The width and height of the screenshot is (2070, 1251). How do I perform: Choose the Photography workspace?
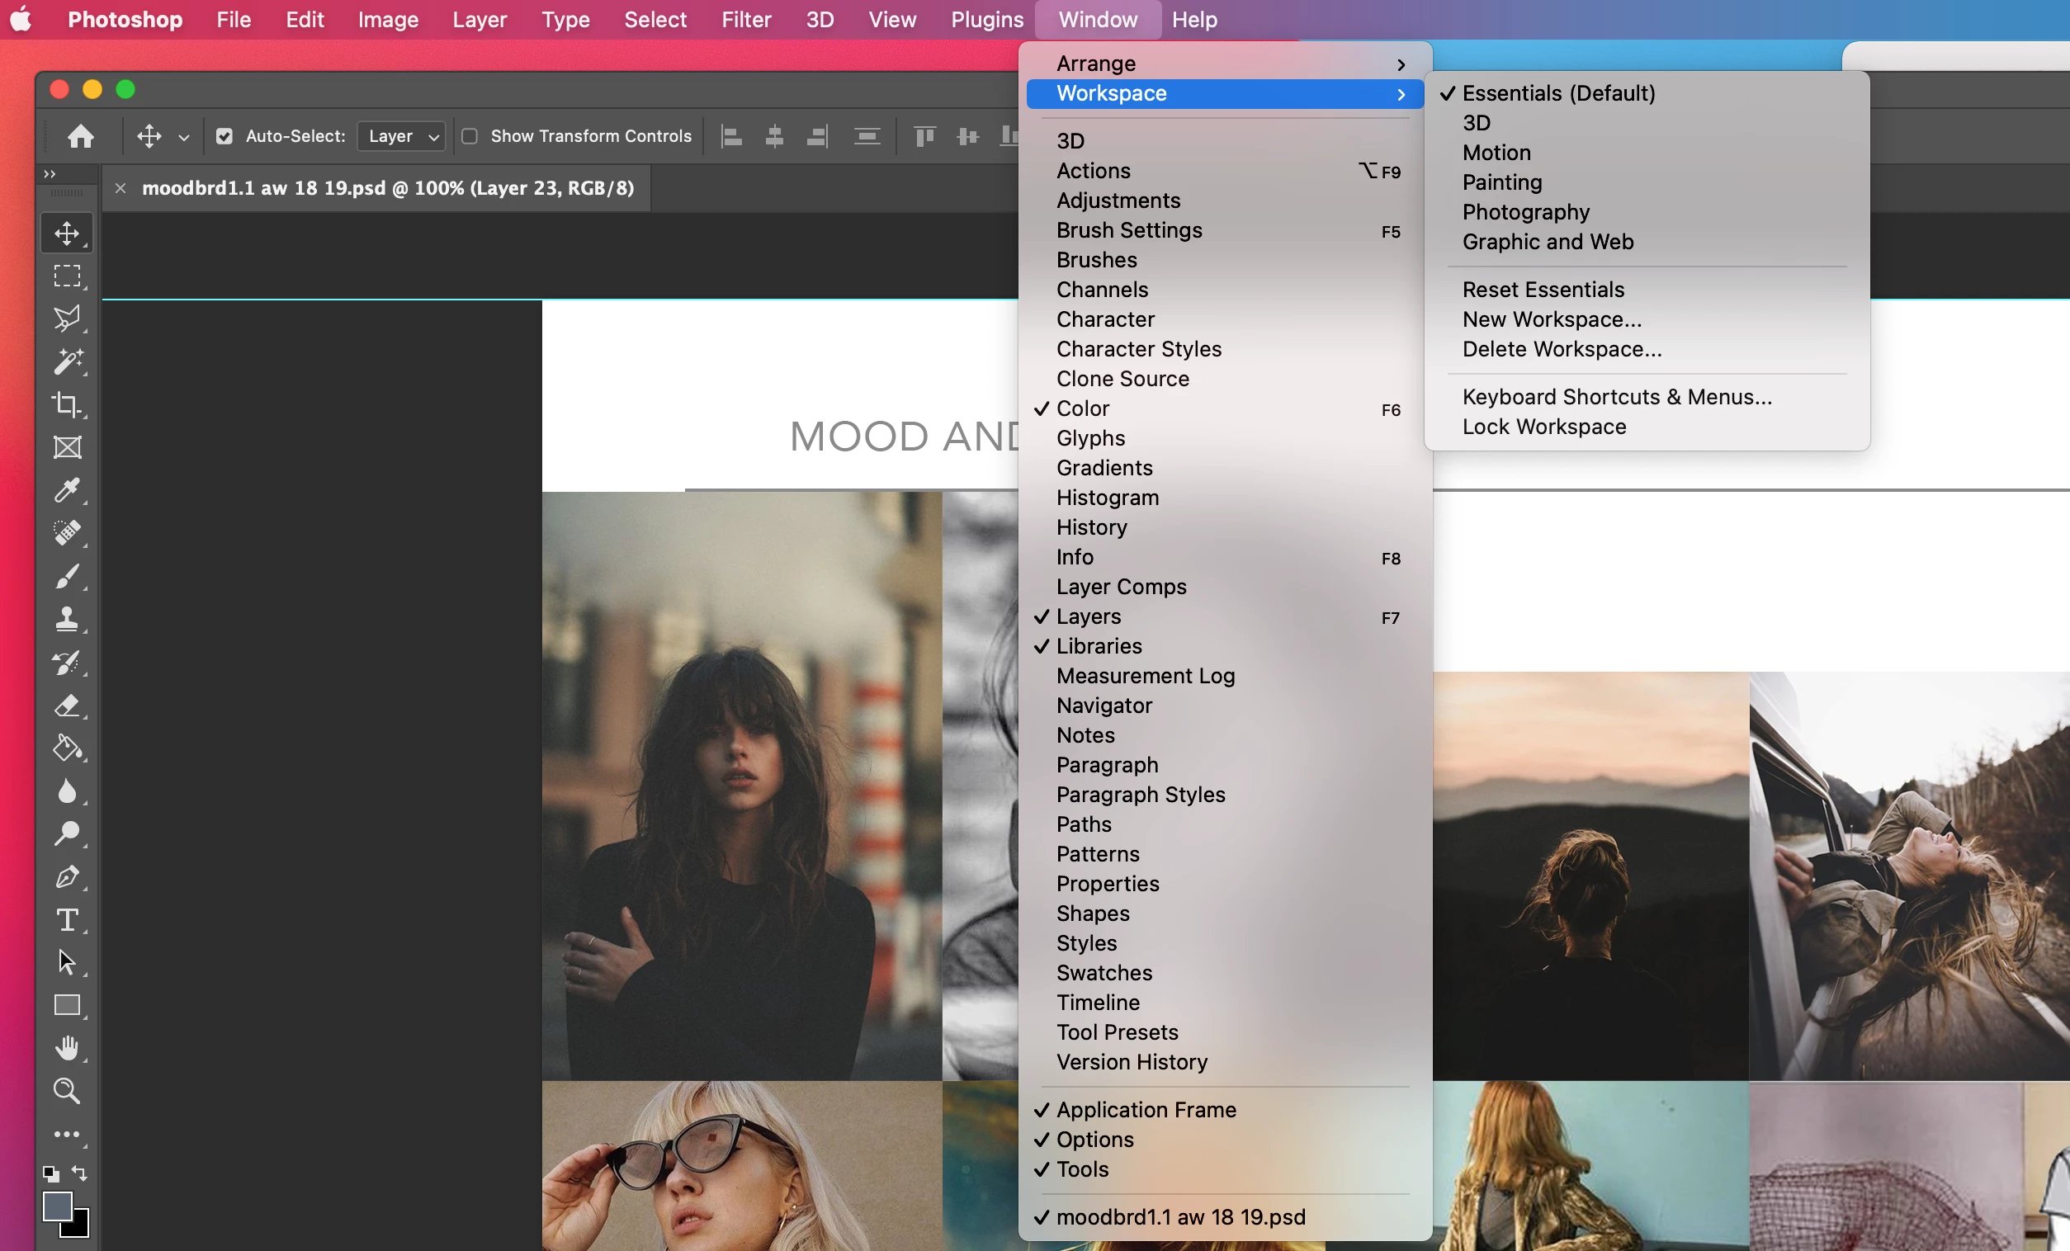(1524, 212)
